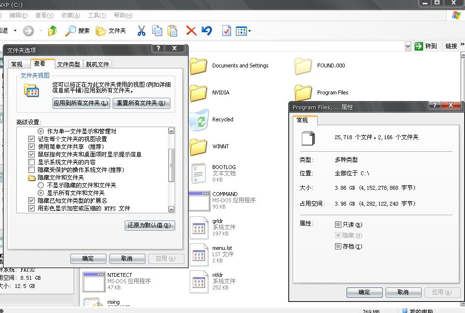This screenshot has height=313, width=465.
Task: Click the Copy icon in toolbar
Action: point(157,31)
